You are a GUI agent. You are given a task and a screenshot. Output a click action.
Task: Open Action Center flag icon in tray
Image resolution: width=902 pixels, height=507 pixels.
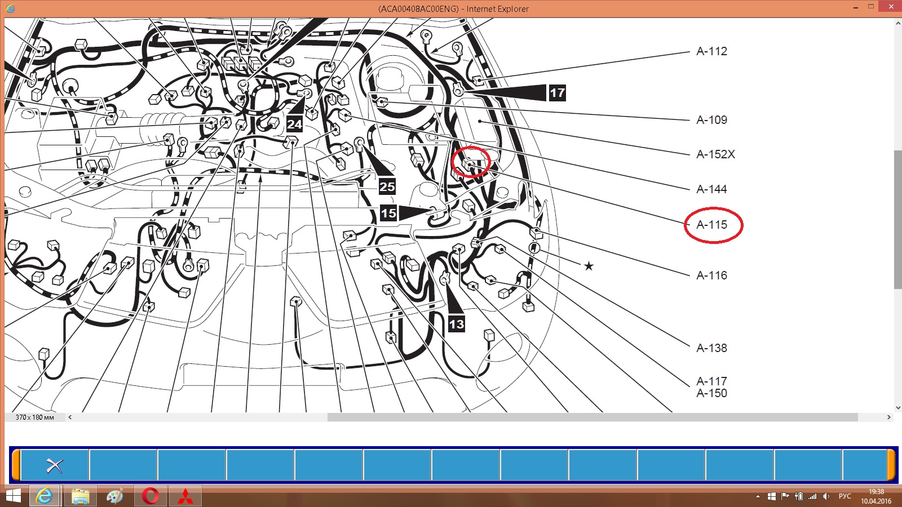(x=785, y=496)
